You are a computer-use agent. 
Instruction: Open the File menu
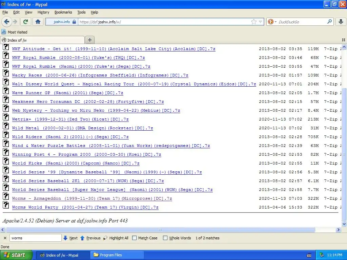click(5, 12)
